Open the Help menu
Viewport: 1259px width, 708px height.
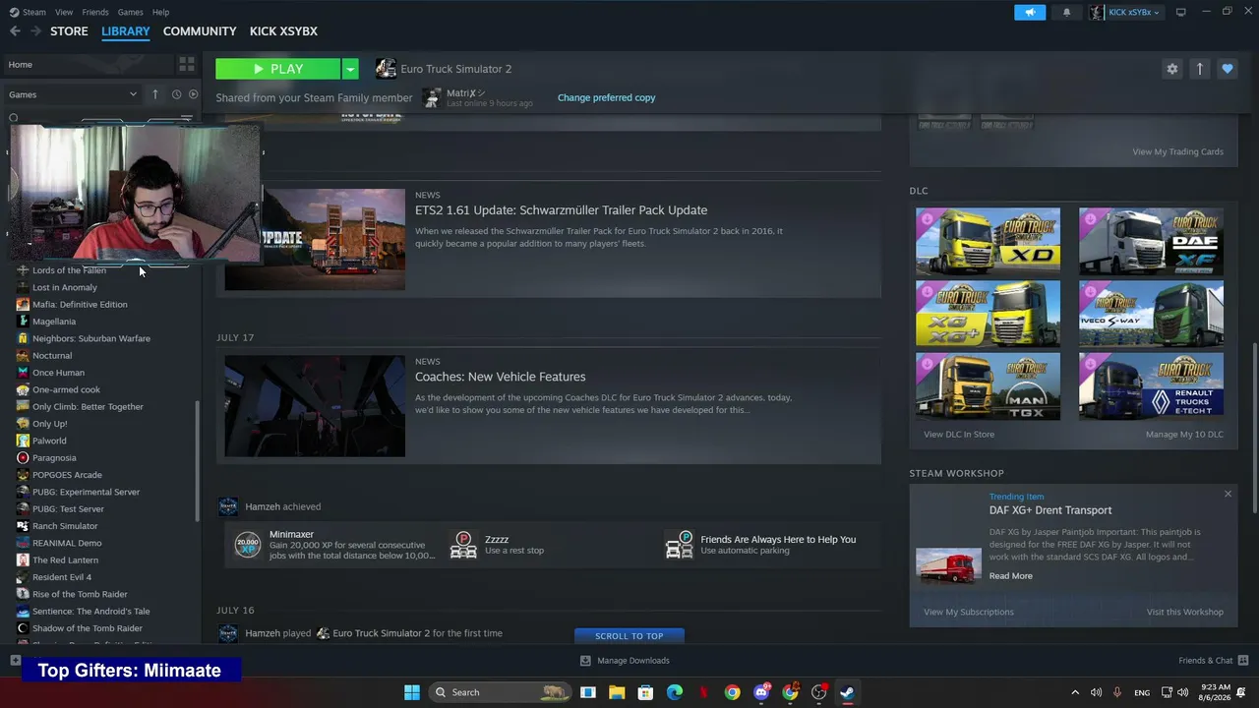point(160,12)
